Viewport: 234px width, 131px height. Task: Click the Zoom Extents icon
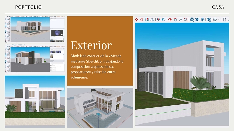[185, 19]
